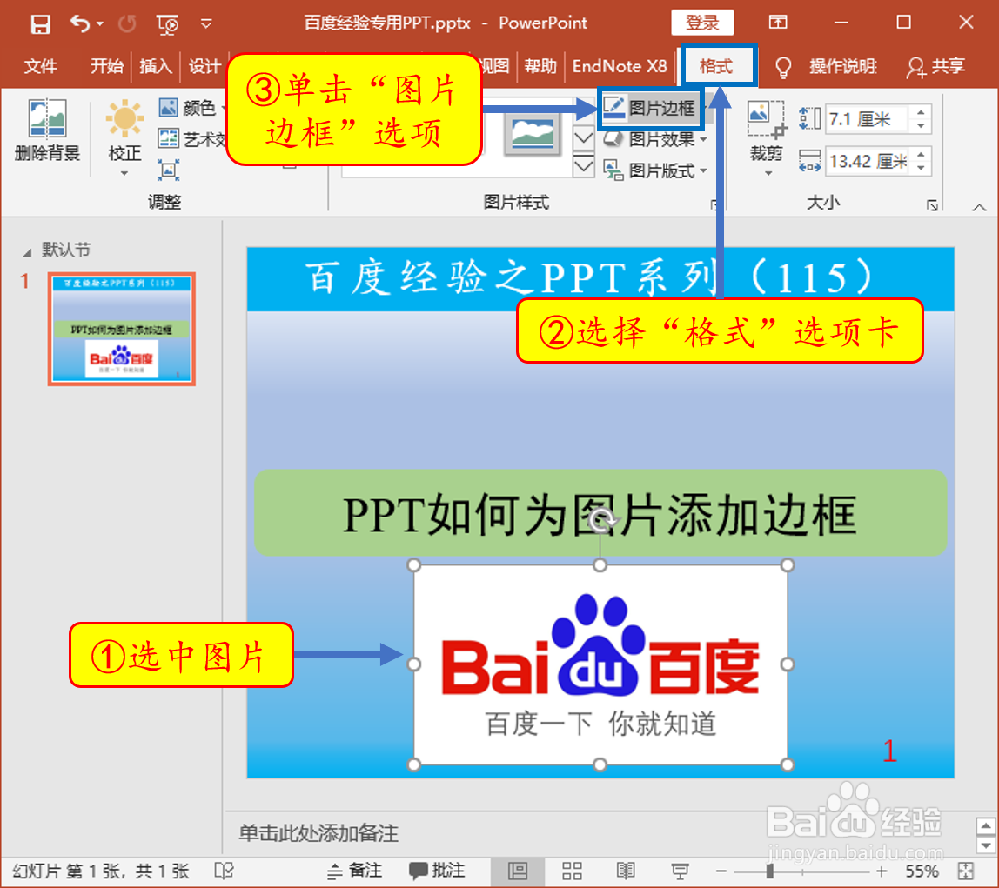Increase picture width with up stepper

[x=921, y=154]
